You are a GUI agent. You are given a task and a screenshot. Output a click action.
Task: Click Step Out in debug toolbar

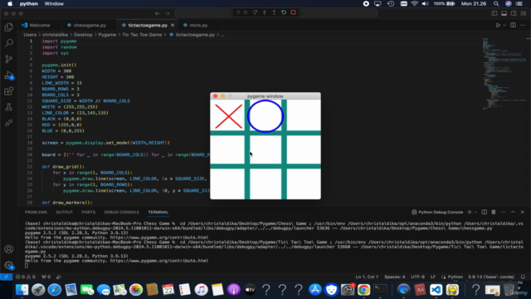(x=274, y=12)
